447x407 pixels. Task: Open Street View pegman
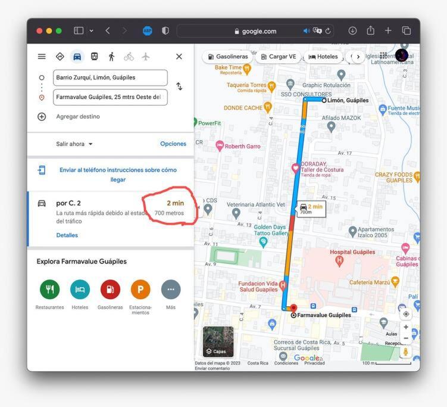[x=406, y=352]
